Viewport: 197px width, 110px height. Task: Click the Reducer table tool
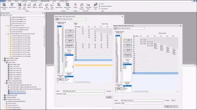point(35,6)
